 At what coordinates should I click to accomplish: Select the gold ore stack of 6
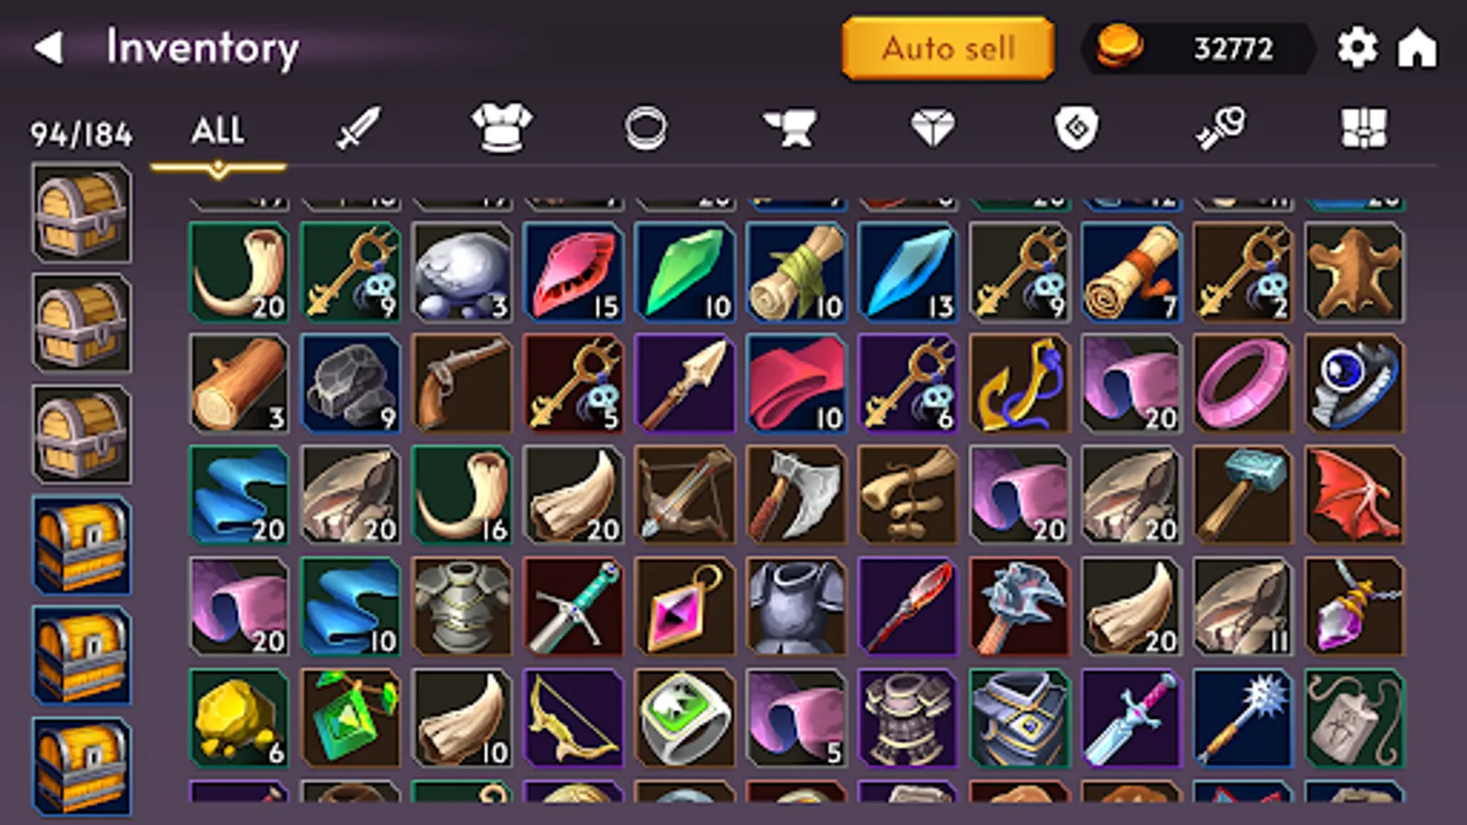click(x=238, y=718)
